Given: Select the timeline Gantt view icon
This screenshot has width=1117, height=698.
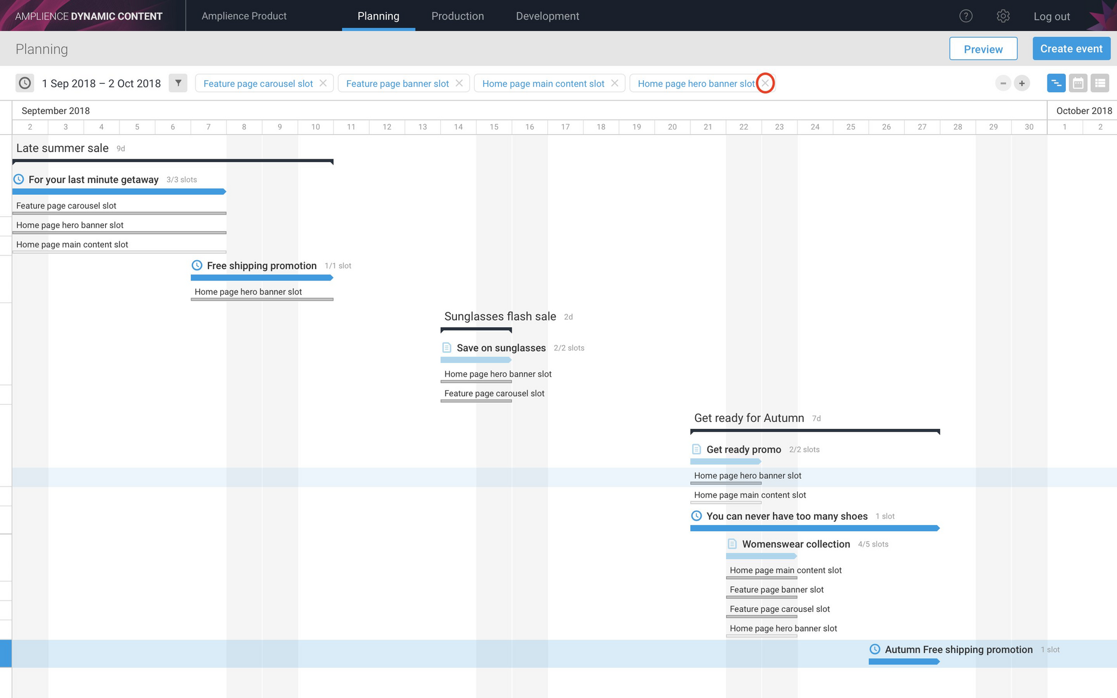Looking at the screenshot, I should tap(1056, 83).
